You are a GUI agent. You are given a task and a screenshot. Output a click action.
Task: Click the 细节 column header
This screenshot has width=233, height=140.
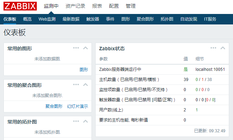point(200,59)
